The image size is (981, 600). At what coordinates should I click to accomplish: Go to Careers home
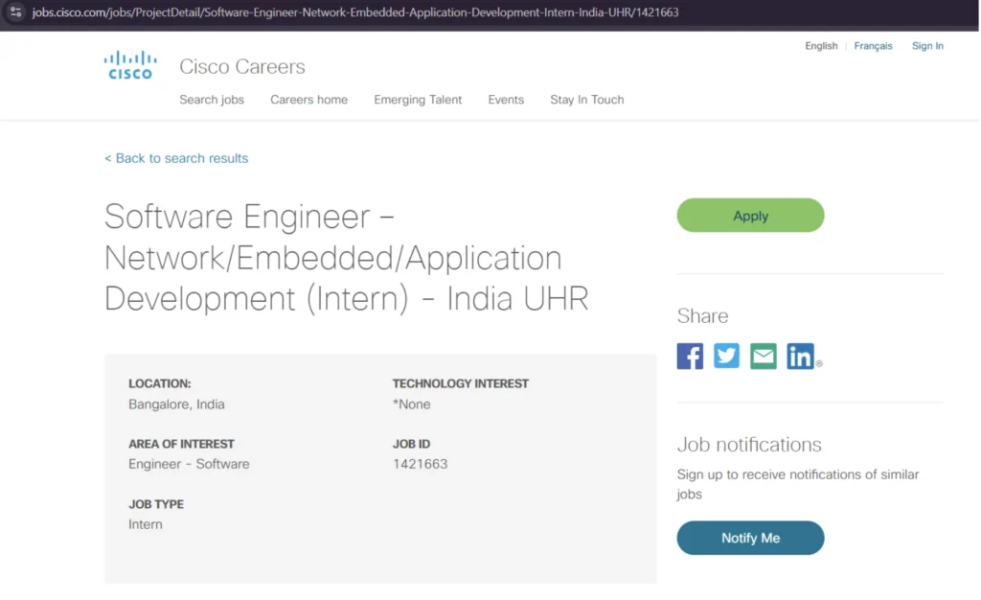tap(308, 100)
